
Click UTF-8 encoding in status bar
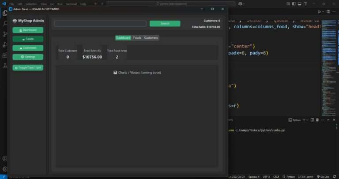point(266,177)
